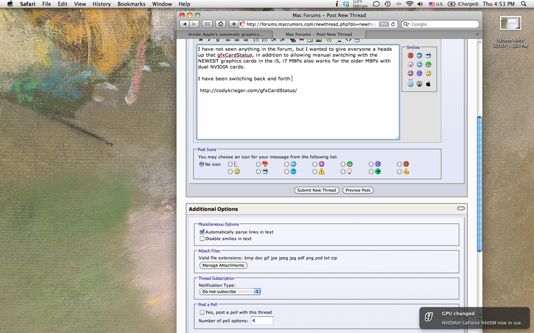Open the U.S. input source flag menu

pyautogui.click(x=436, y=4)
